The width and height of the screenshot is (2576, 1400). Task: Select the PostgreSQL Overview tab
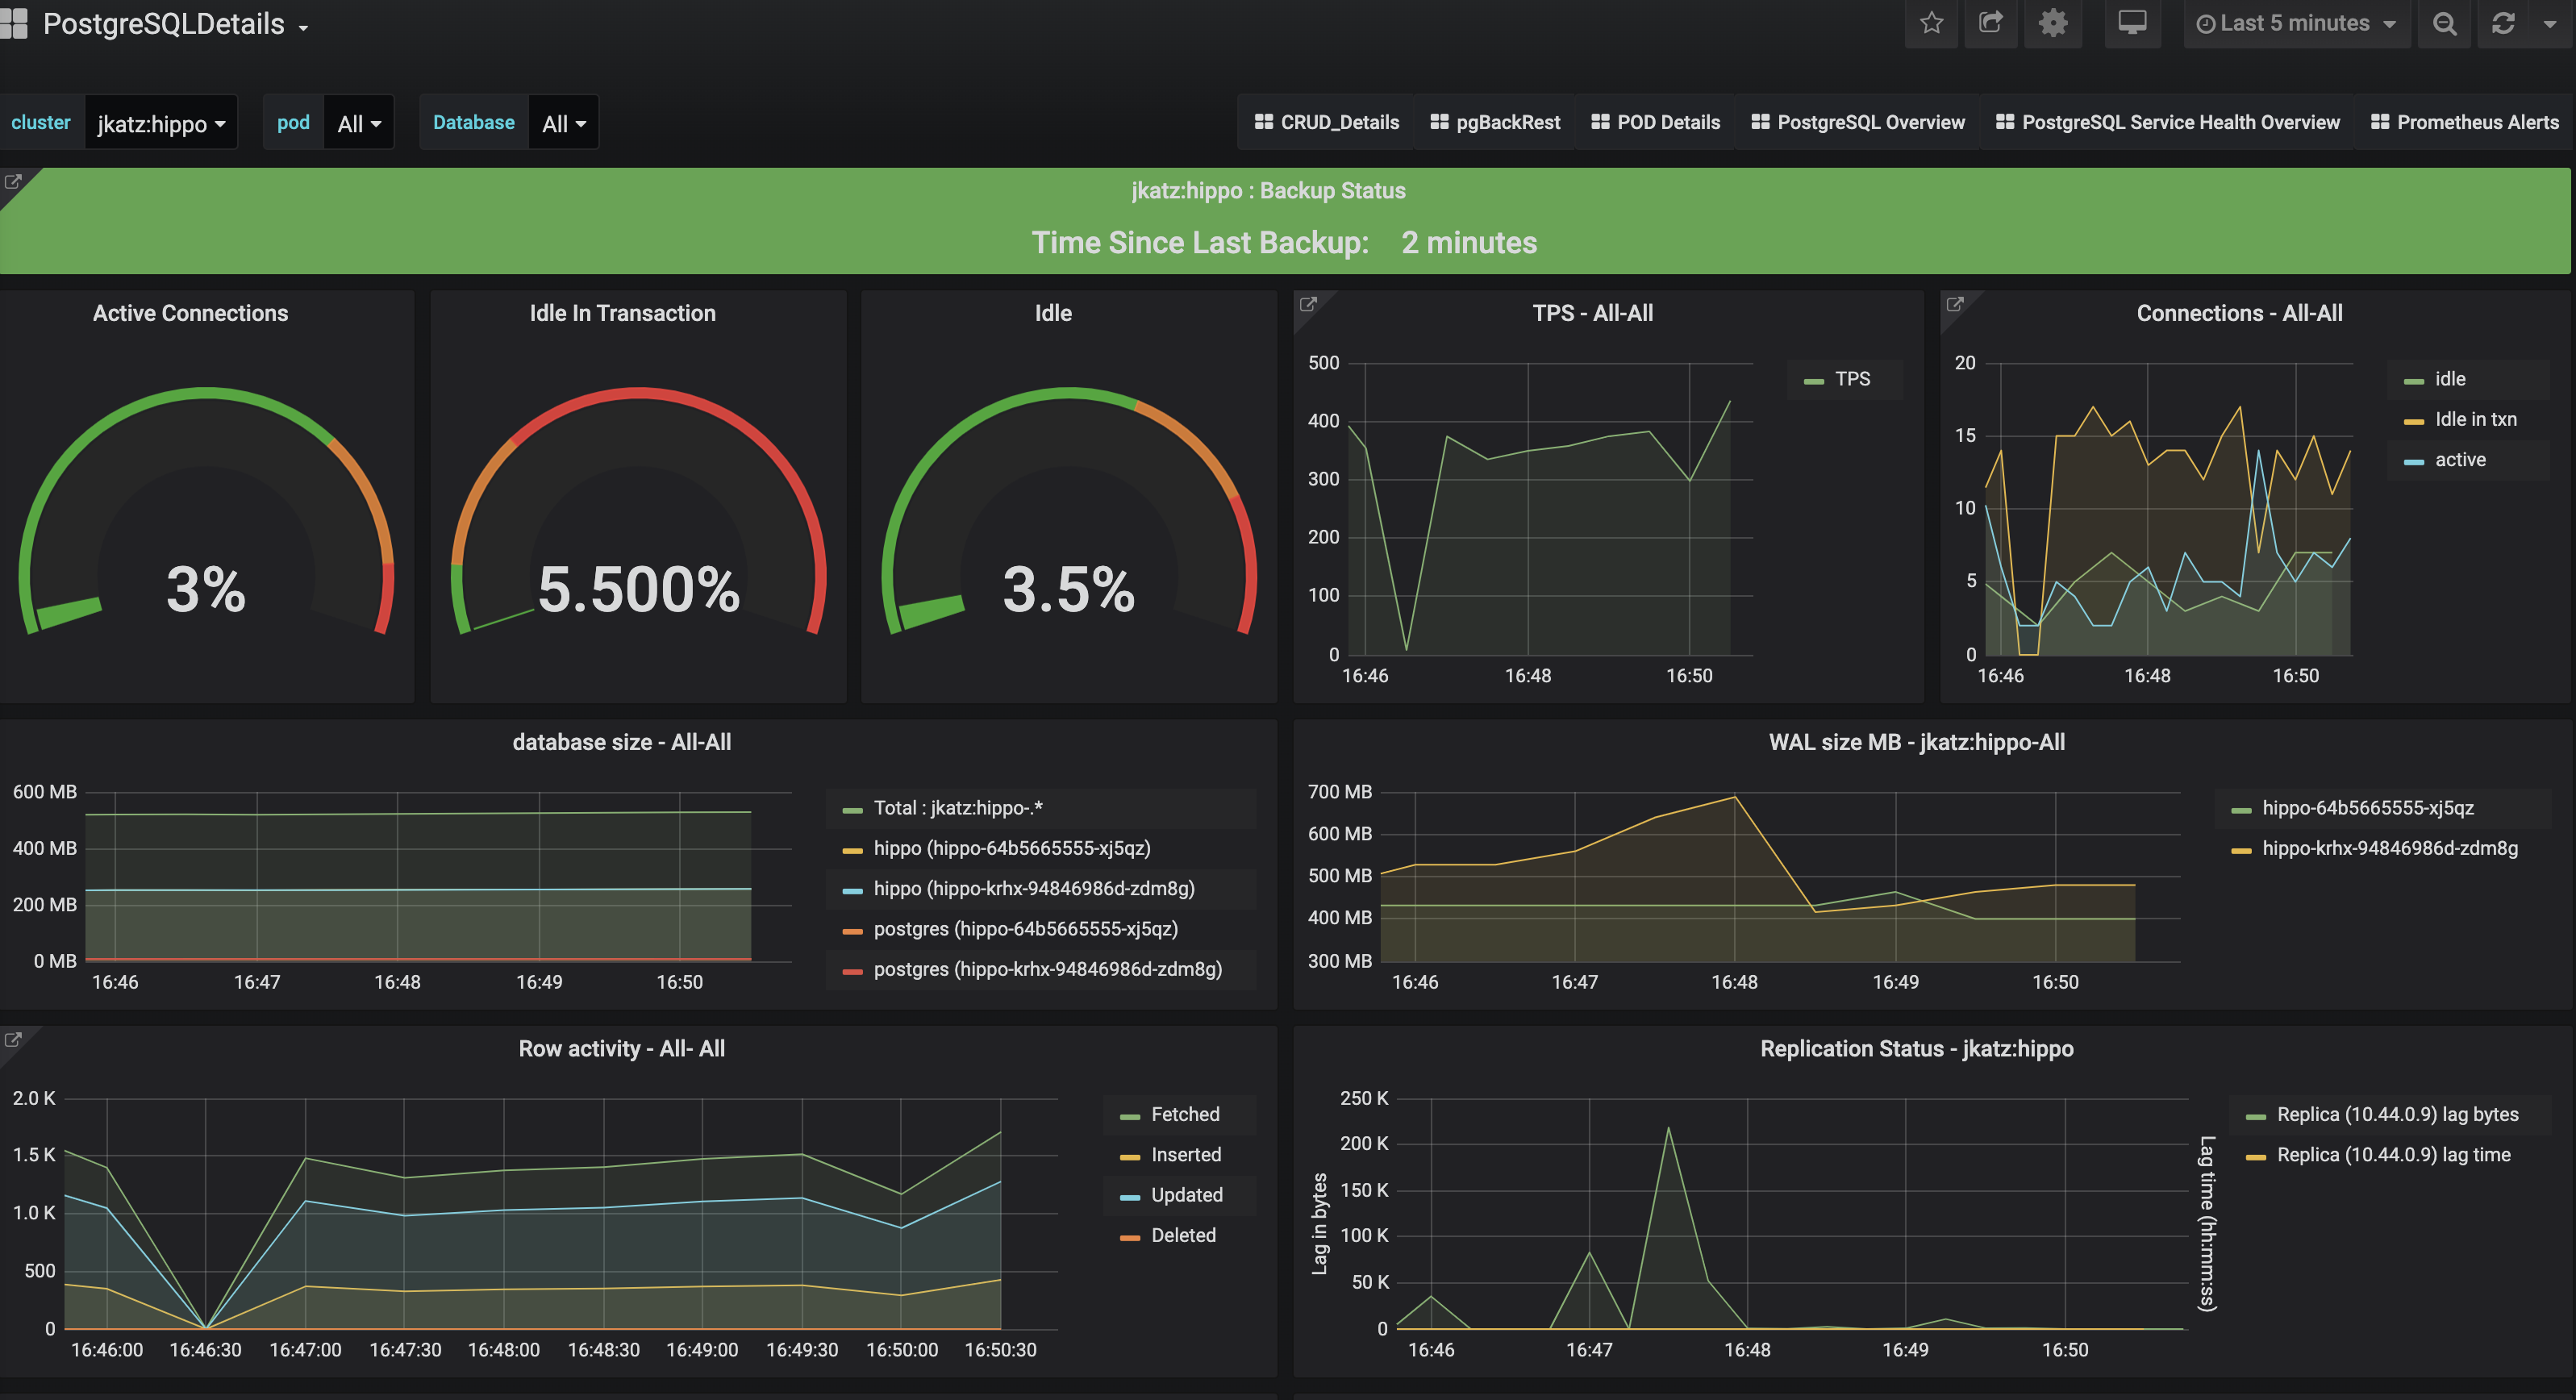point(1862,123)
